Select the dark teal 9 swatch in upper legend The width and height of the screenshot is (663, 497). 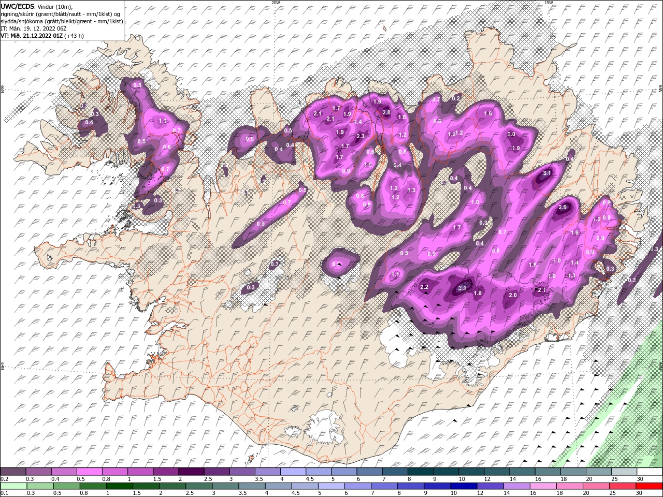pyautogui.click(x=446, y=472)
